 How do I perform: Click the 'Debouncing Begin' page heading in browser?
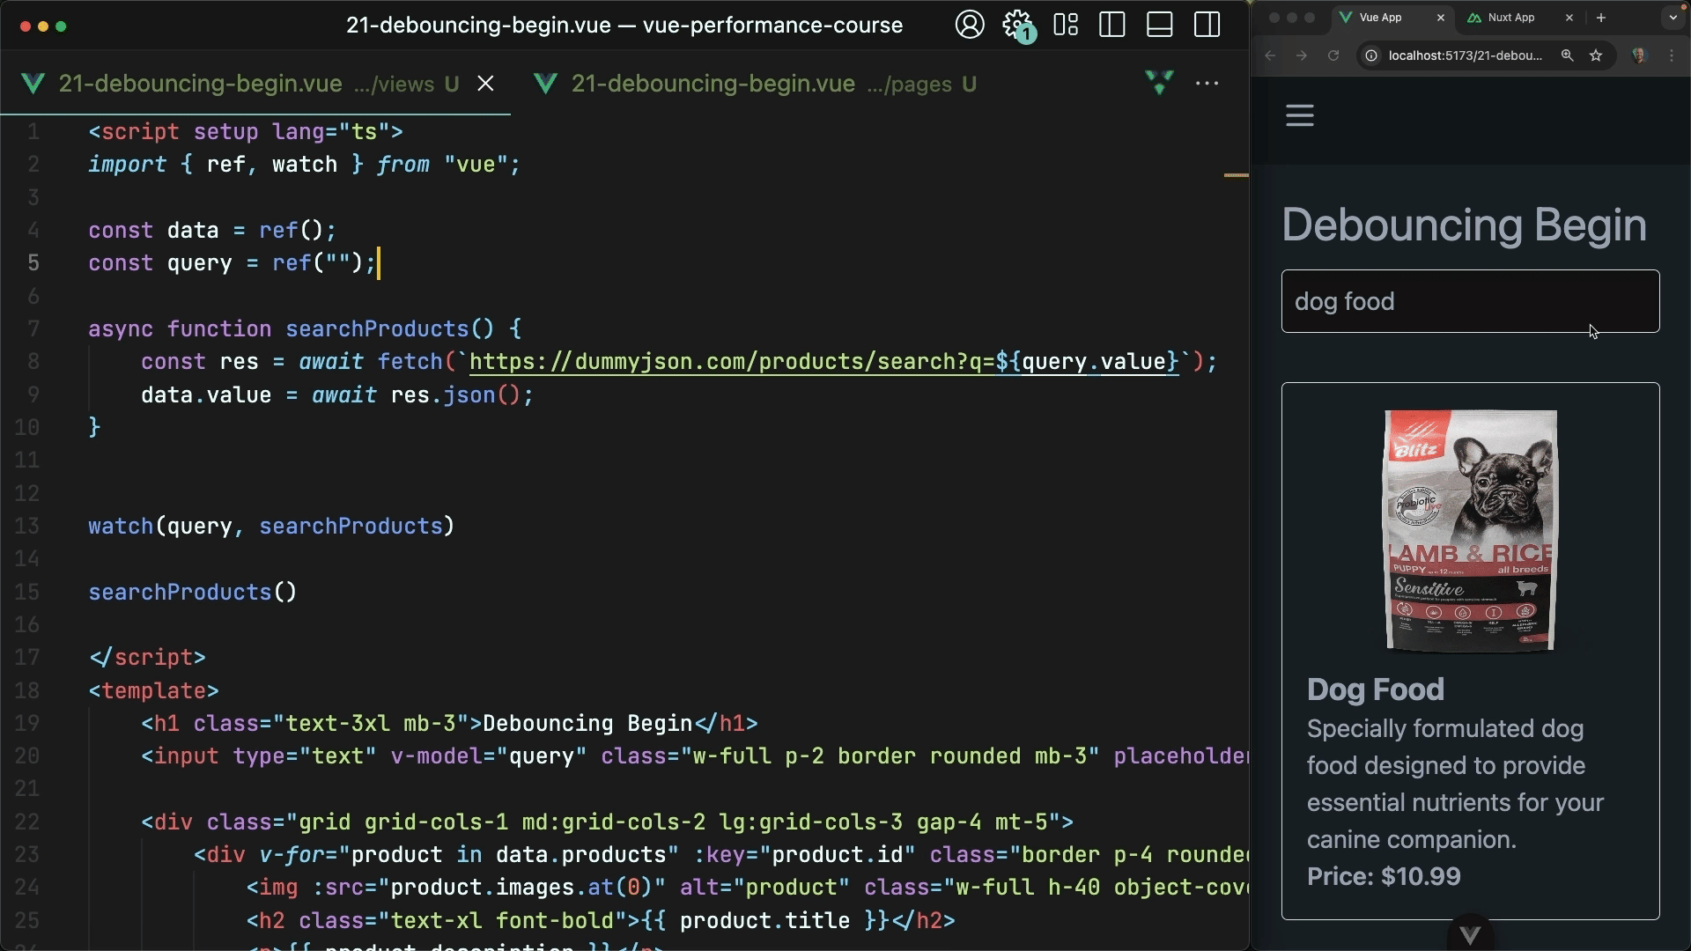pyautogui.click(x=1464, y=225)
